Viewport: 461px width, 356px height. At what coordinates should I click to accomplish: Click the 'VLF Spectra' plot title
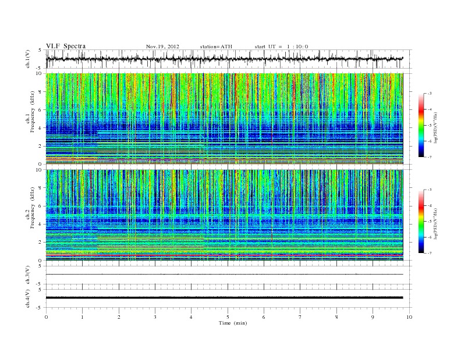pos(66,46)
